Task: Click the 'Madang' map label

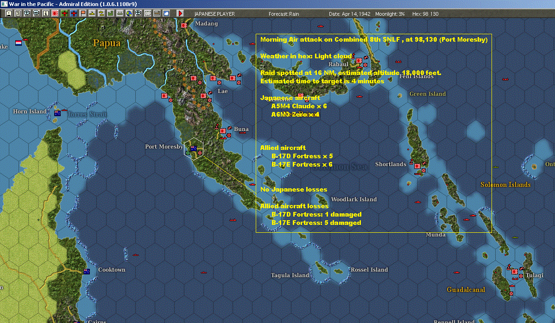Action: (x=206, y=23)
